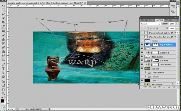Select the Move tool

coord(3,6)
